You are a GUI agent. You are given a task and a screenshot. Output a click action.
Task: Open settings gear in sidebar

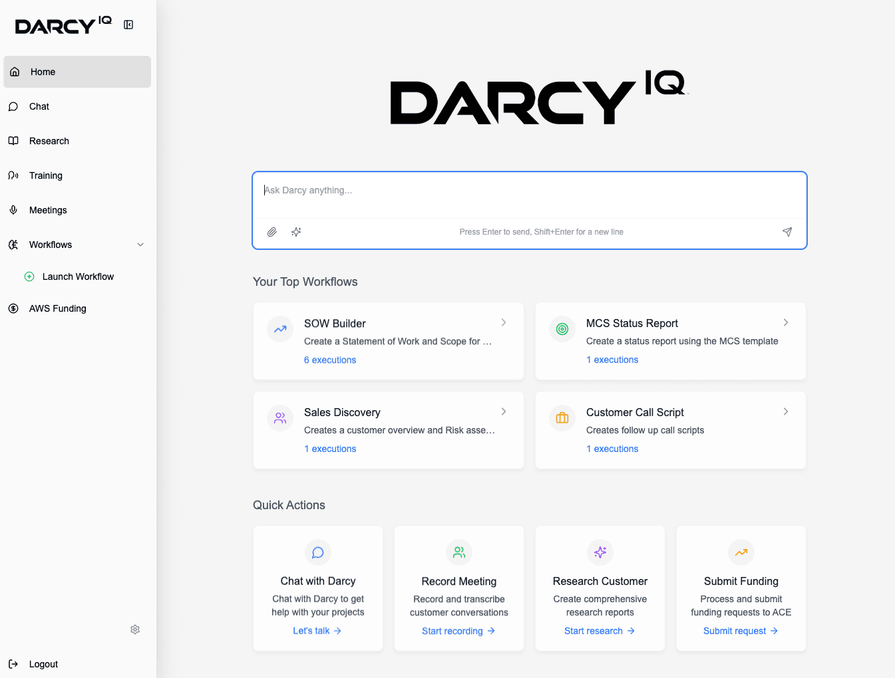point(135,629)
